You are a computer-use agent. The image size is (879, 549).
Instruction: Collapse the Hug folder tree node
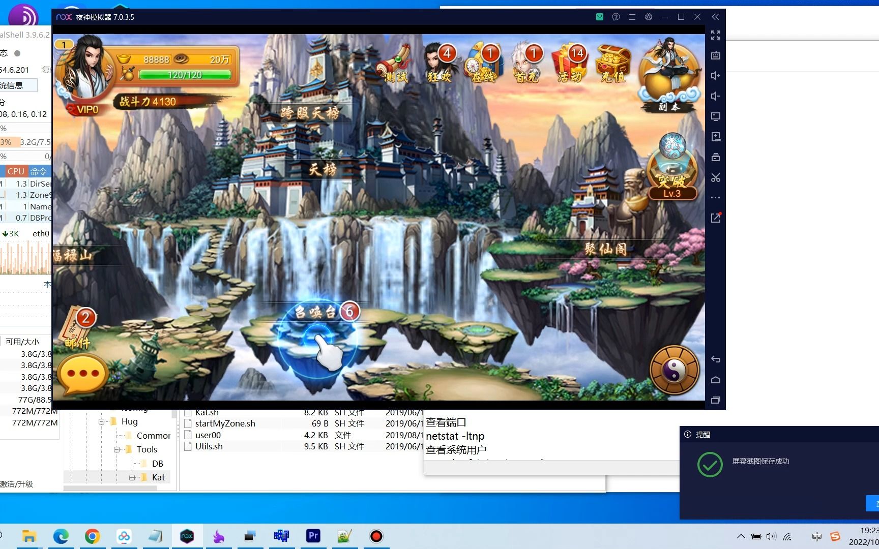tap(101, 421)
